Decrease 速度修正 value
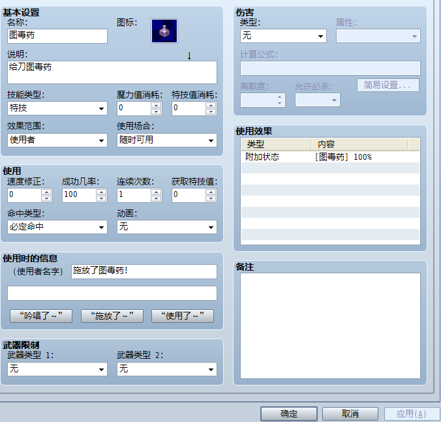This screenshot has height=422, width=441. point(46,198)
